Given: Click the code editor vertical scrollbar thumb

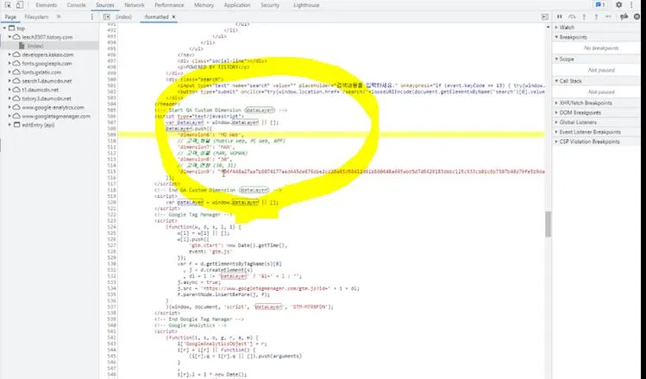Looking at the screenshot, I should tap(548, 224).
